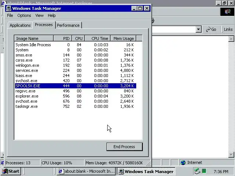Open the Help menu
The height and width of the screenshot is (176, 235).
52,15
